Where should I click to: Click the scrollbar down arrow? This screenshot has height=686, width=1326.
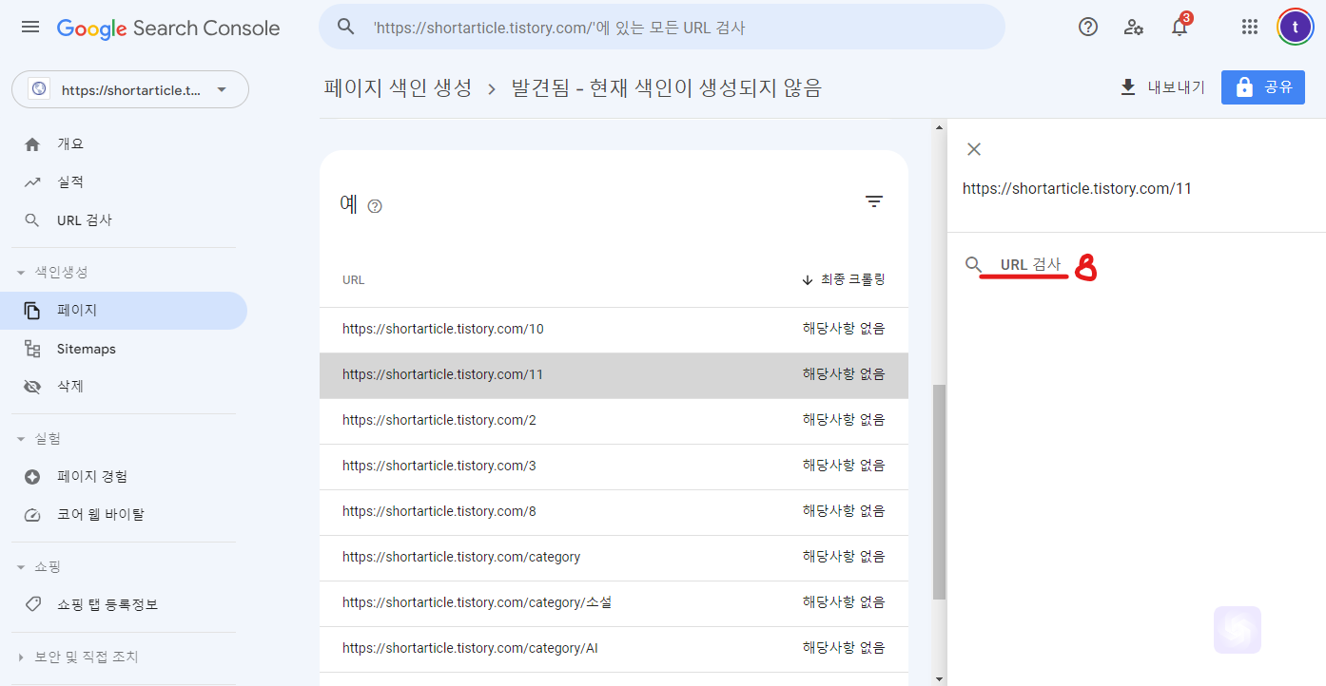pyautogui.click(x=940, y=678)
